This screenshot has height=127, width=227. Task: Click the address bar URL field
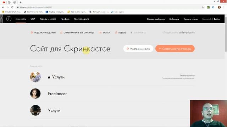tap(109, 7)
